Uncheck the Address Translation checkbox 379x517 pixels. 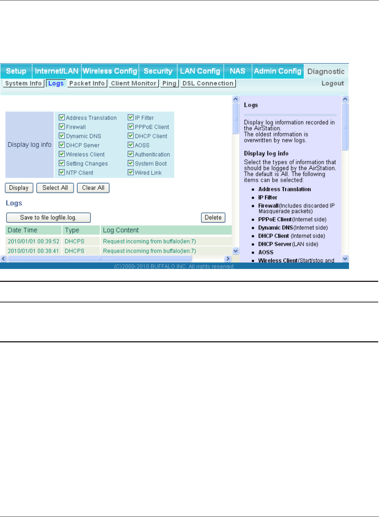pyautogui.click(x=62, y=118)
